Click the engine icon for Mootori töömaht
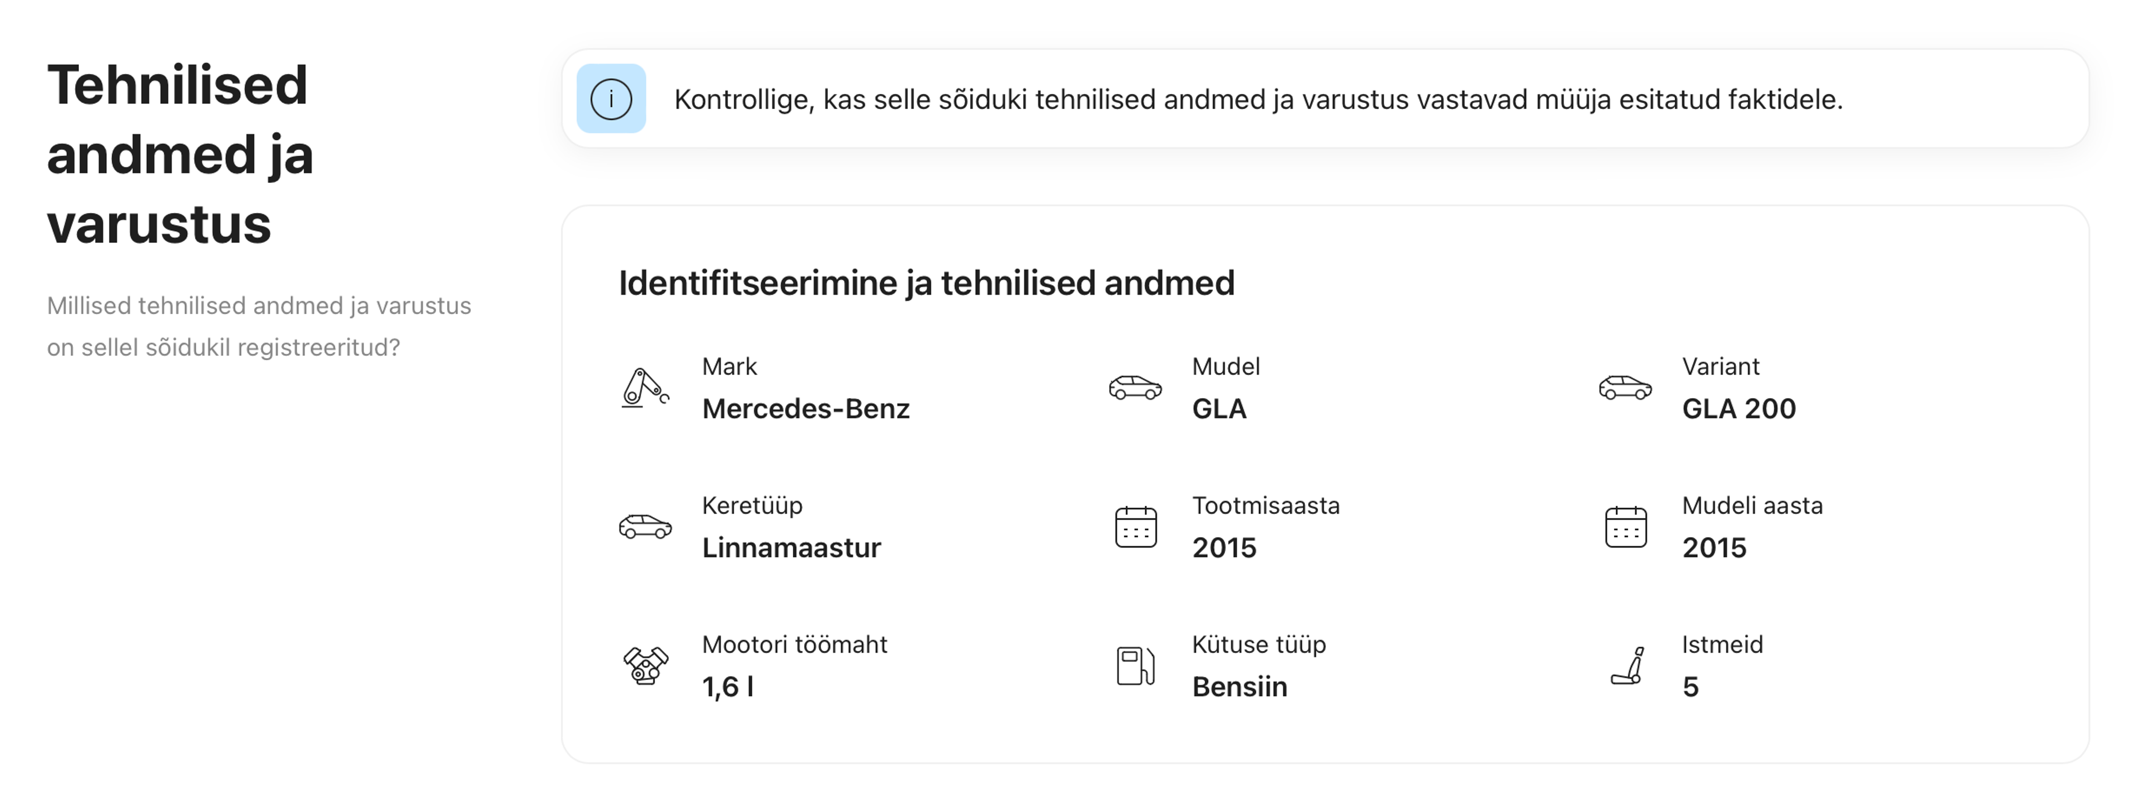 (645, 664)
